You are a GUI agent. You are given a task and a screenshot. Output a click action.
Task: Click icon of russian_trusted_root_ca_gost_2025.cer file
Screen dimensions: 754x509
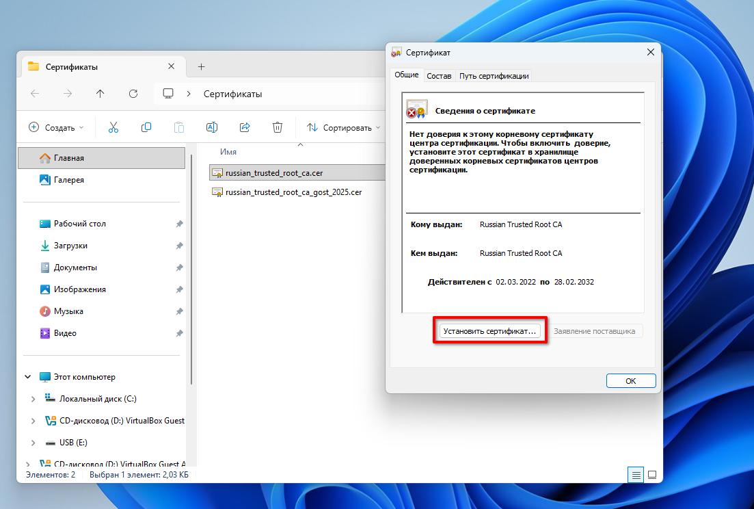[x=217, y=192]
